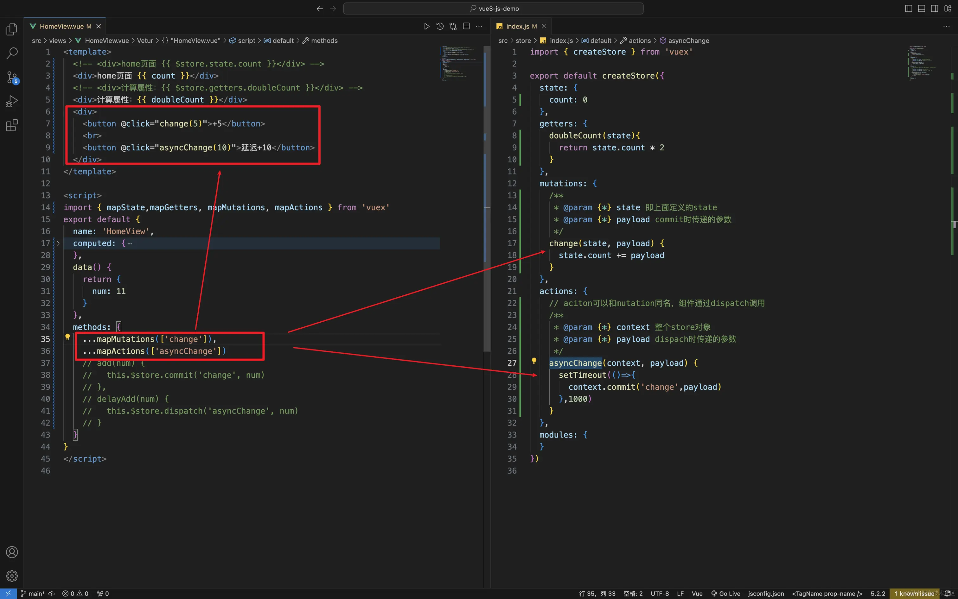Image resolution: width=958 pixels, height=599 pixels.
Task: Open Source Control view with 5 changes
Action: pos(12,77)
